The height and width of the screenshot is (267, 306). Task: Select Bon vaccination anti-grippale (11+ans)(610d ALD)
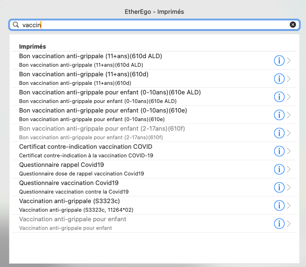[x=154, y=61]
